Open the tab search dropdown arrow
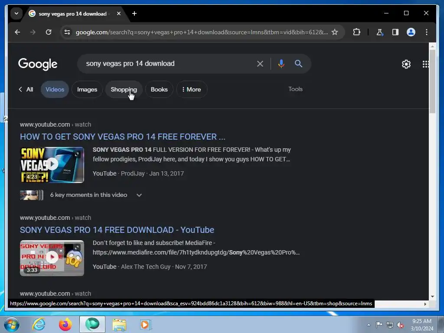 [x=16, y=13]
